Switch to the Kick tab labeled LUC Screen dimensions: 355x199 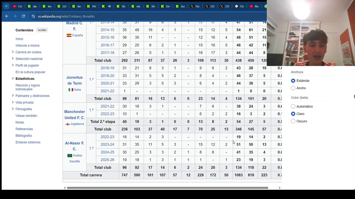62,6
